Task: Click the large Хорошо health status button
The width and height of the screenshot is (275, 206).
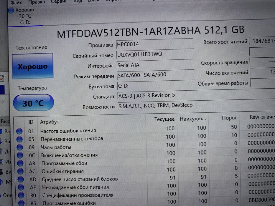Action: 33,66
